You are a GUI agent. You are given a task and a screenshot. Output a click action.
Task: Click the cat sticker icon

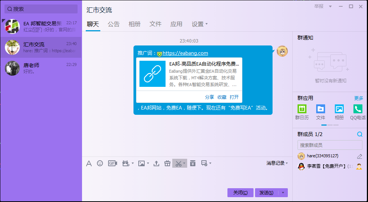point(126,163)
